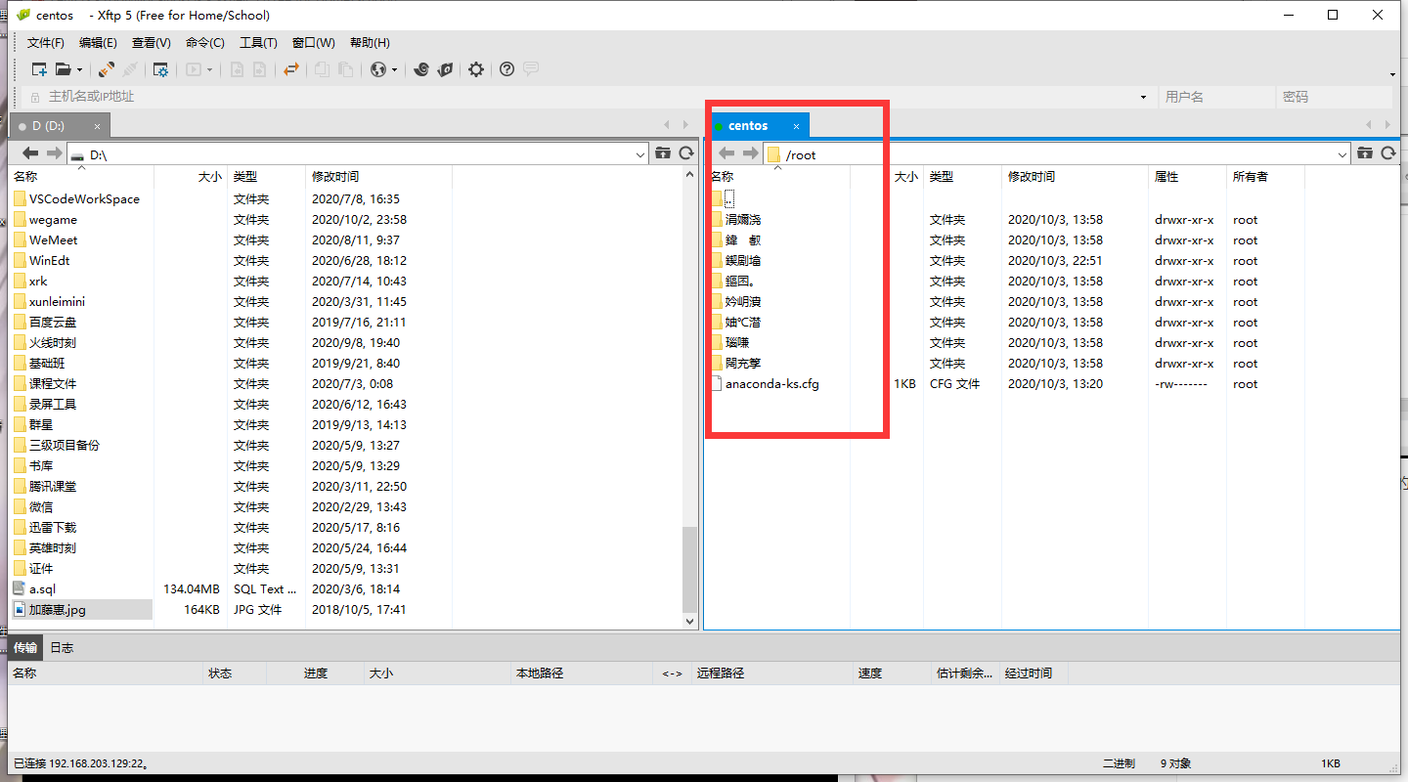Go back in the /root remote panel
The height and width of the screenshot is (782, 1408).
[726, 153]
